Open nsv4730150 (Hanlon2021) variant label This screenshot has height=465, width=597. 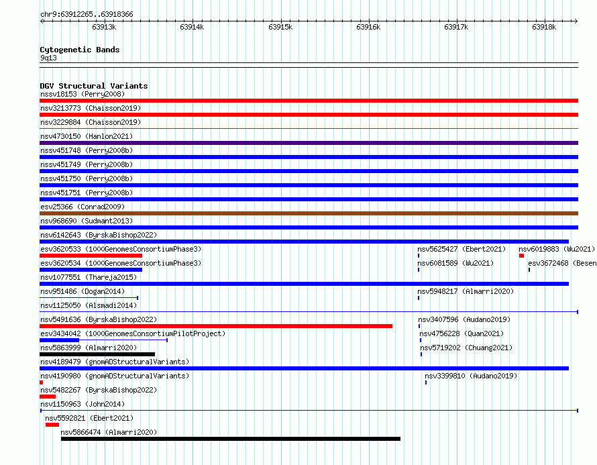(87, 136)
